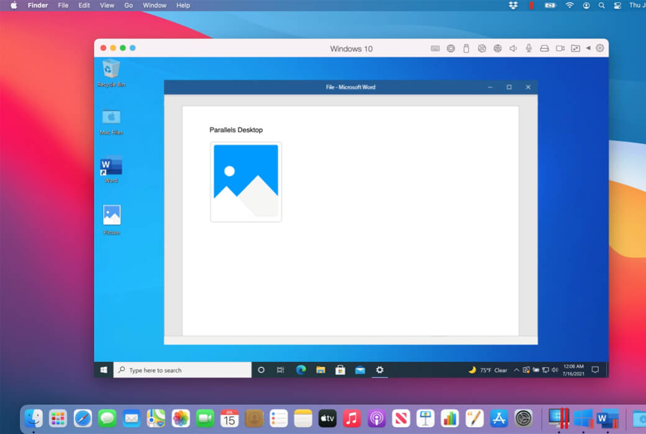Open the USB device icon in the Parallels toolbar
The width and height of the screenshot is (646, 434).
(466, 48)
